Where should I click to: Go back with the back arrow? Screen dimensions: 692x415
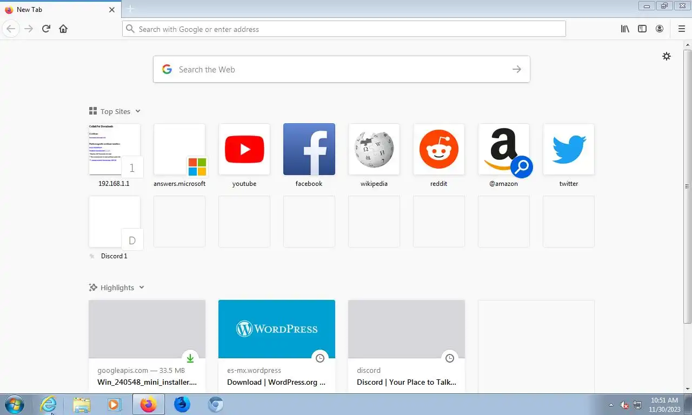pyautogui.click(x=10, y=29)
